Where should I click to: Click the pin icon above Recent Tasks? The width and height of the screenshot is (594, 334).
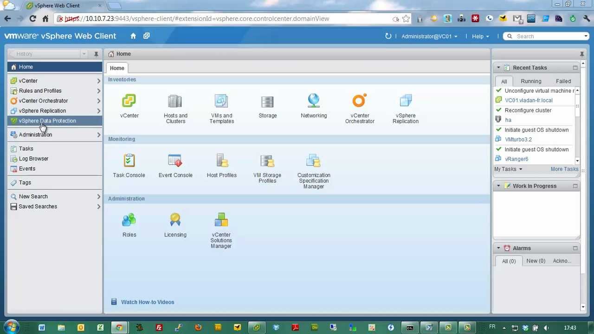(x=582, y=54)
